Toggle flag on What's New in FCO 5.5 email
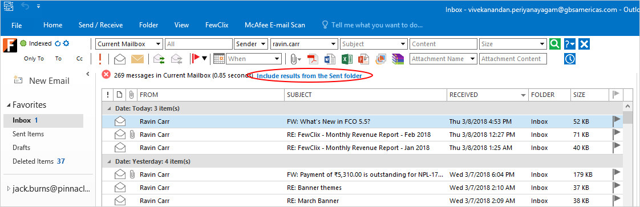 (616, 120)
